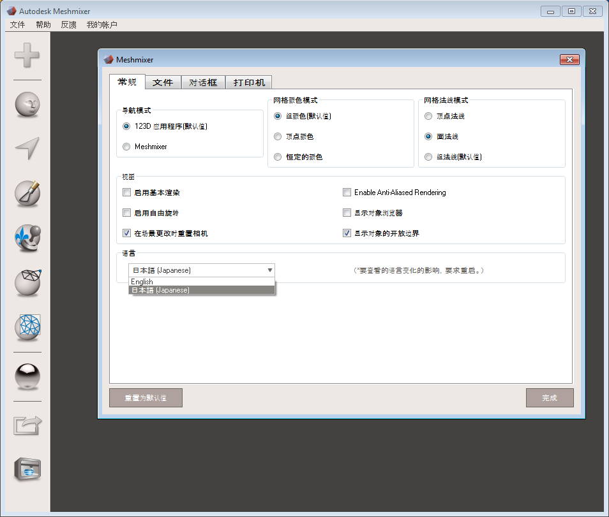609x517 pixels.
Task: Click the 完成 button
Action: point(550,398)
